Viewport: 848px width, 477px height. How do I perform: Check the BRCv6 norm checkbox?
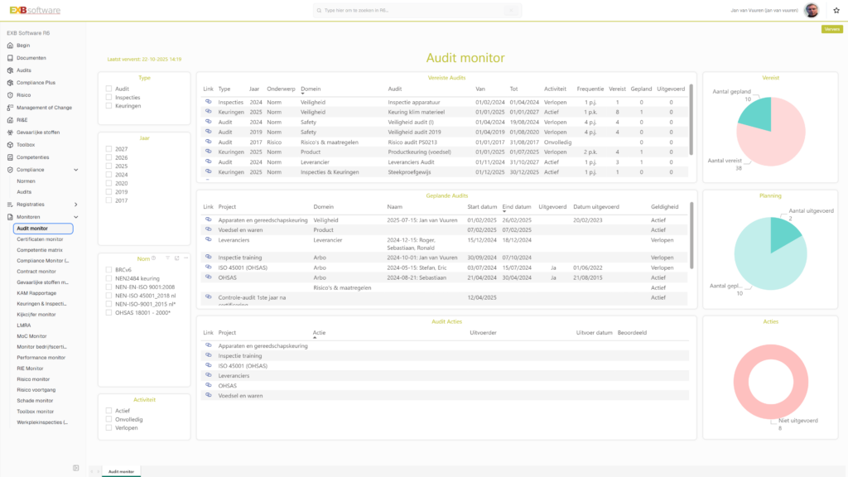(x=107, y=270)
